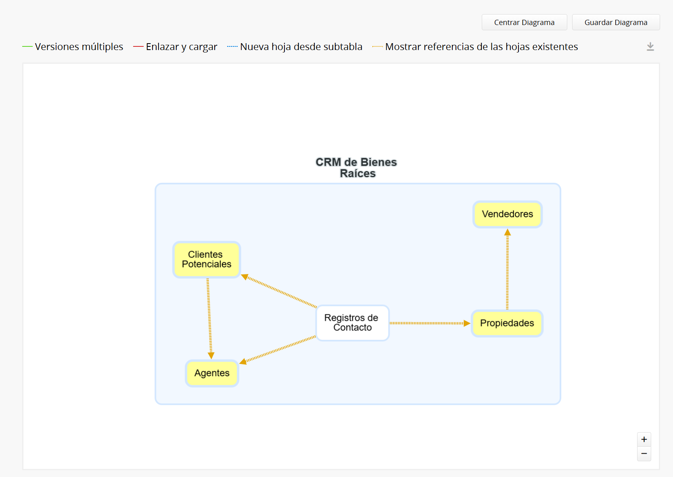This screenshot has height=477, width=673.
Task: Click the Centrar Diagrama button
Action: (x=524, y=22)
